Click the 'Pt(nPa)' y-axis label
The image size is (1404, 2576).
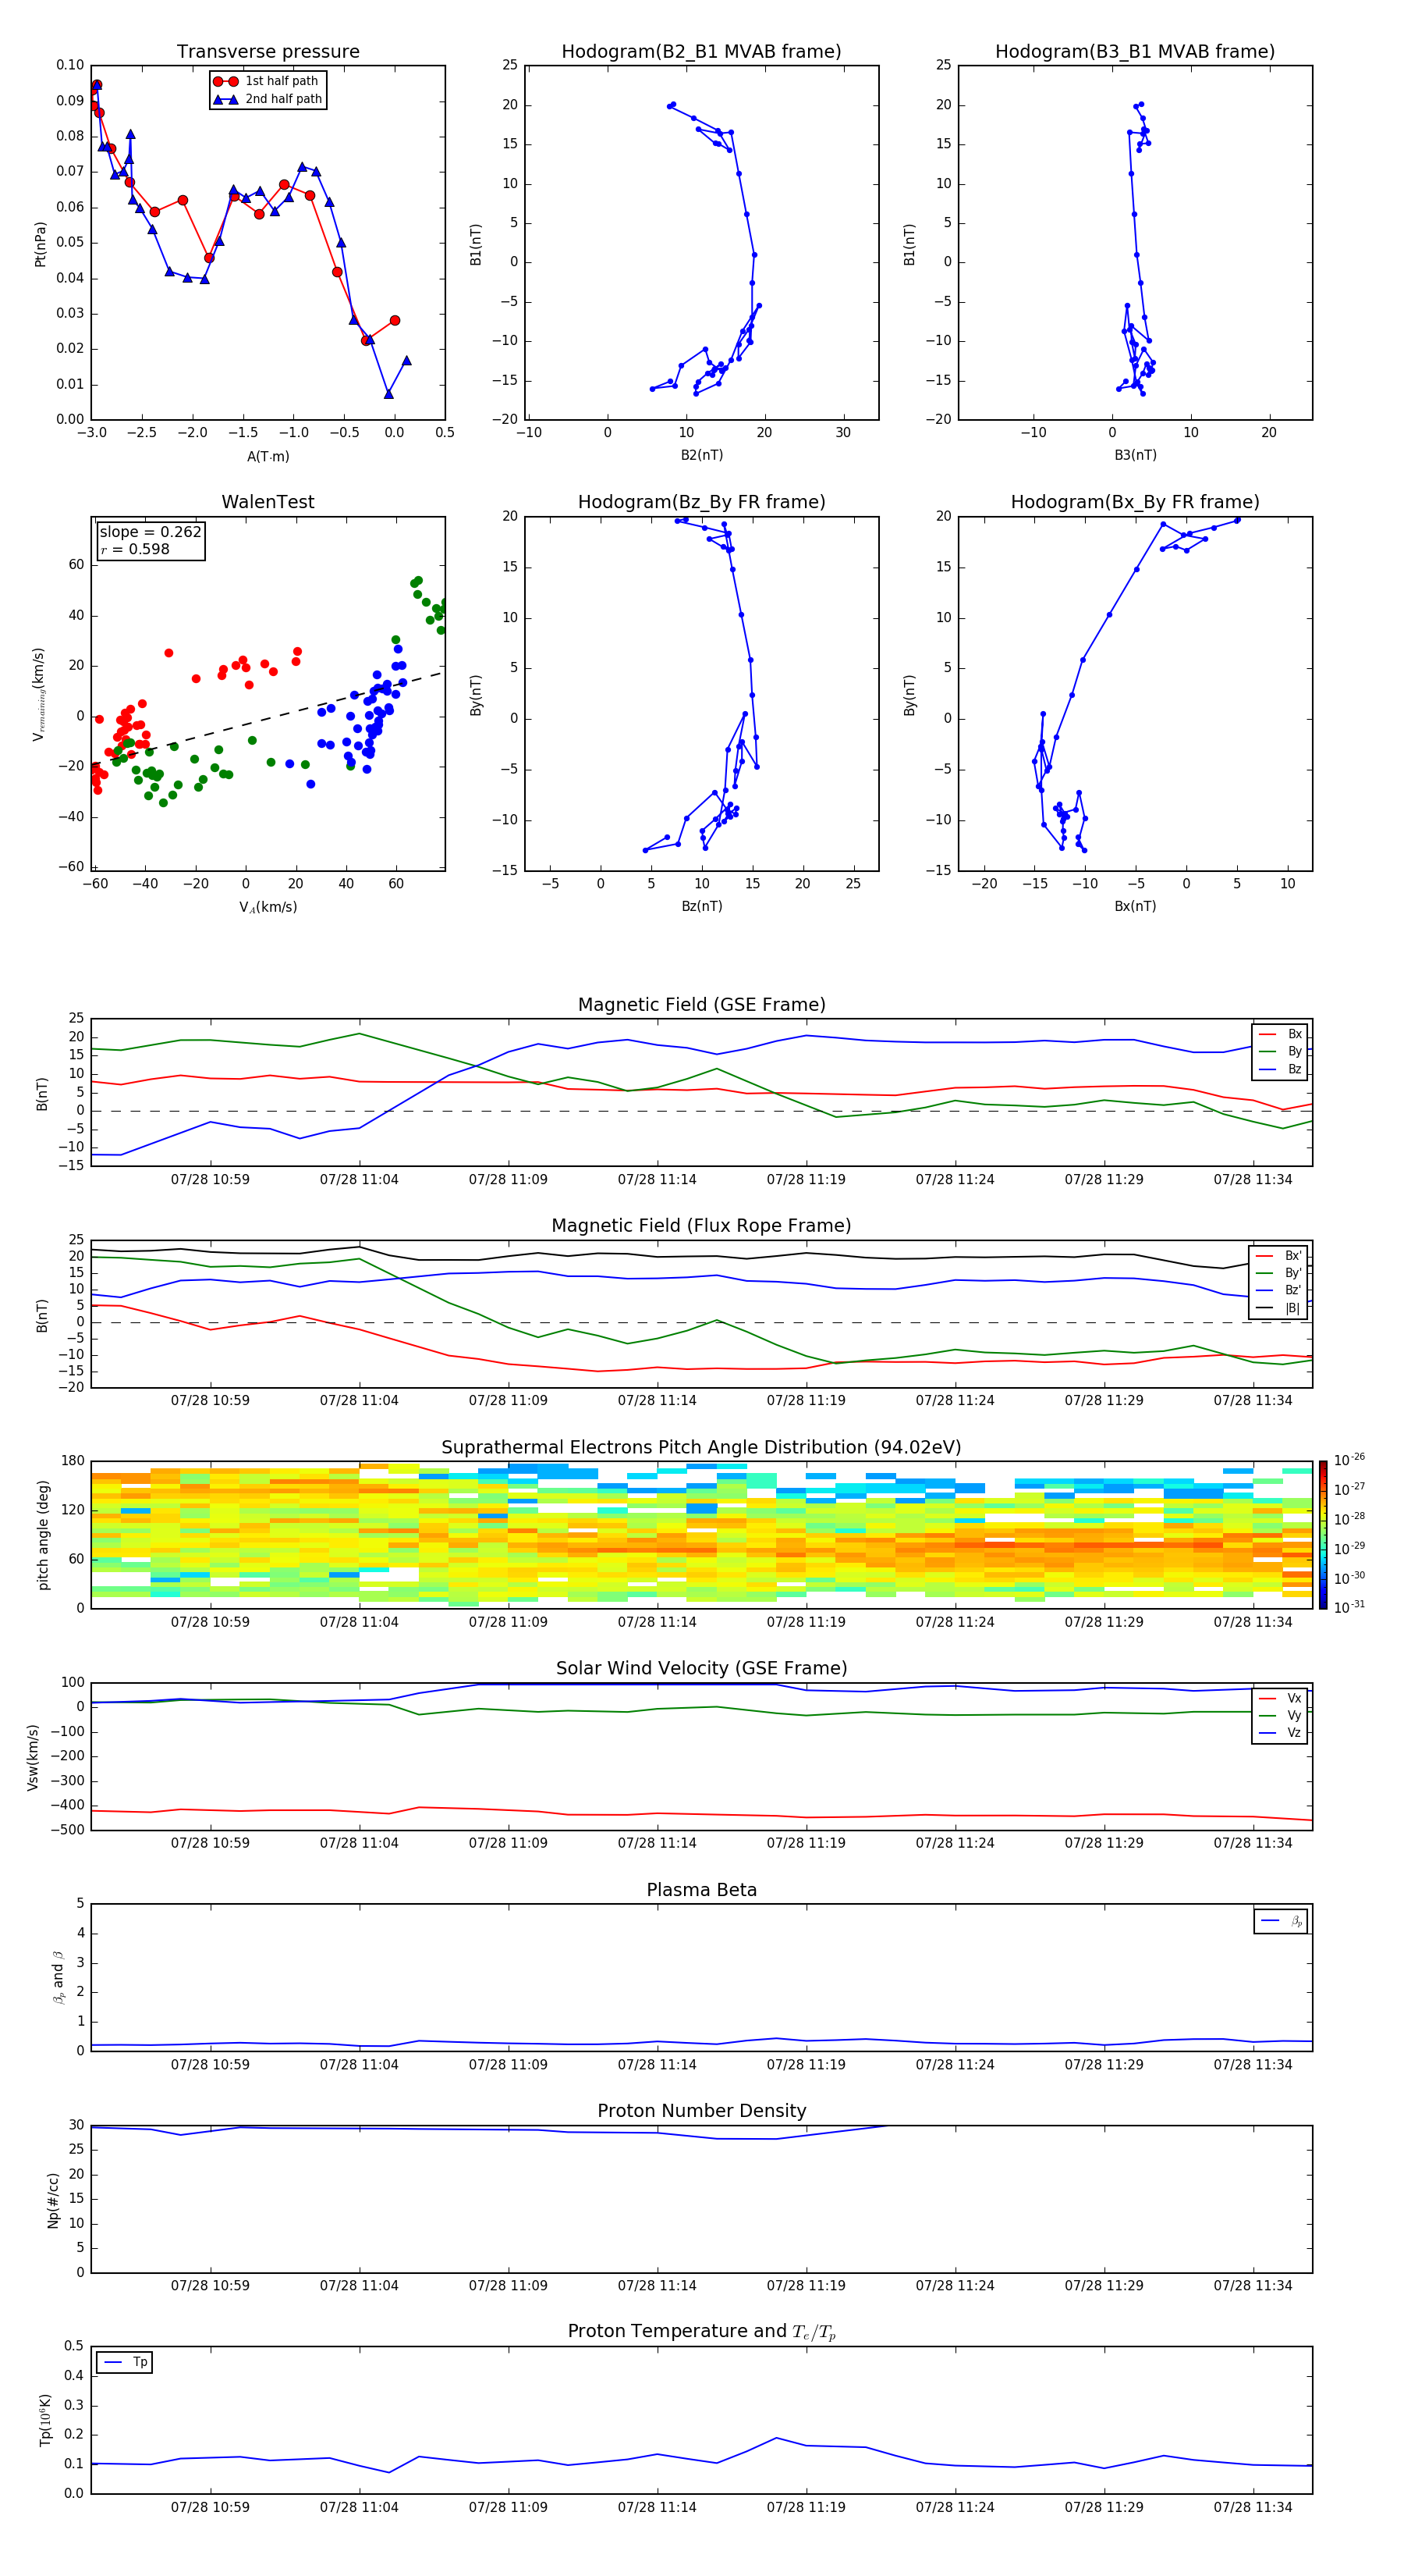click(x=41, y=243)
